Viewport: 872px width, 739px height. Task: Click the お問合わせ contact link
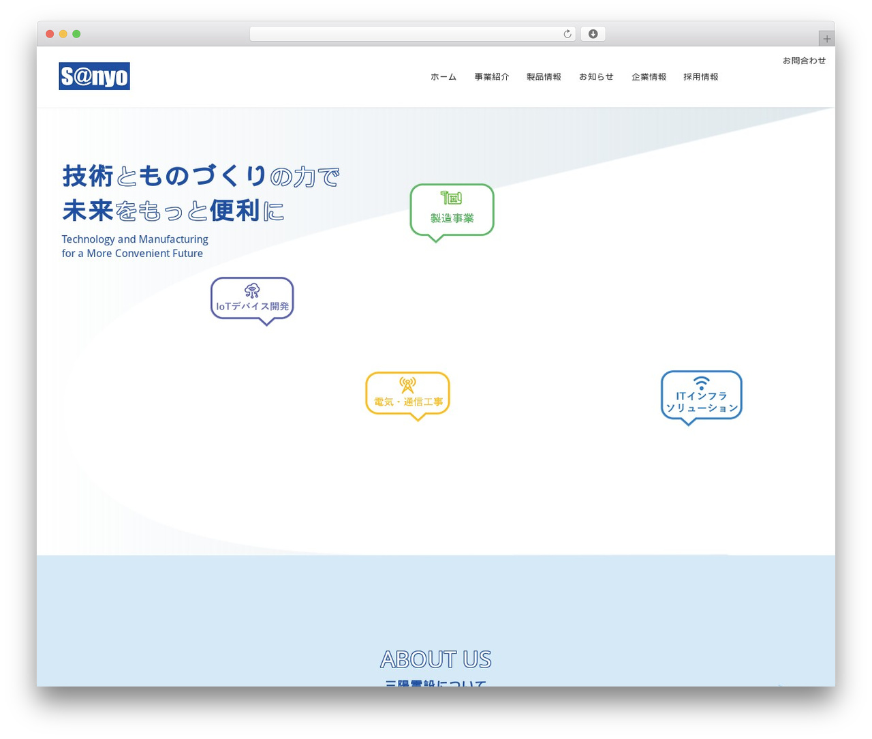pyautogui.click(x=804, y=61)
